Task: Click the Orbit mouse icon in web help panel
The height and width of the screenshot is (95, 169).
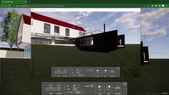Action: coord(109,88)
